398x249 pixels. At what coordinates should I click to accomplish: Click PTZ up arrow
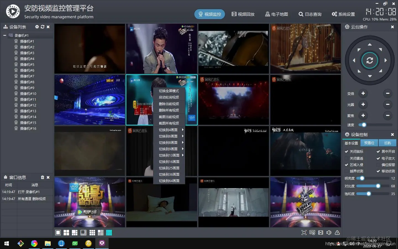tap(370, 45)
